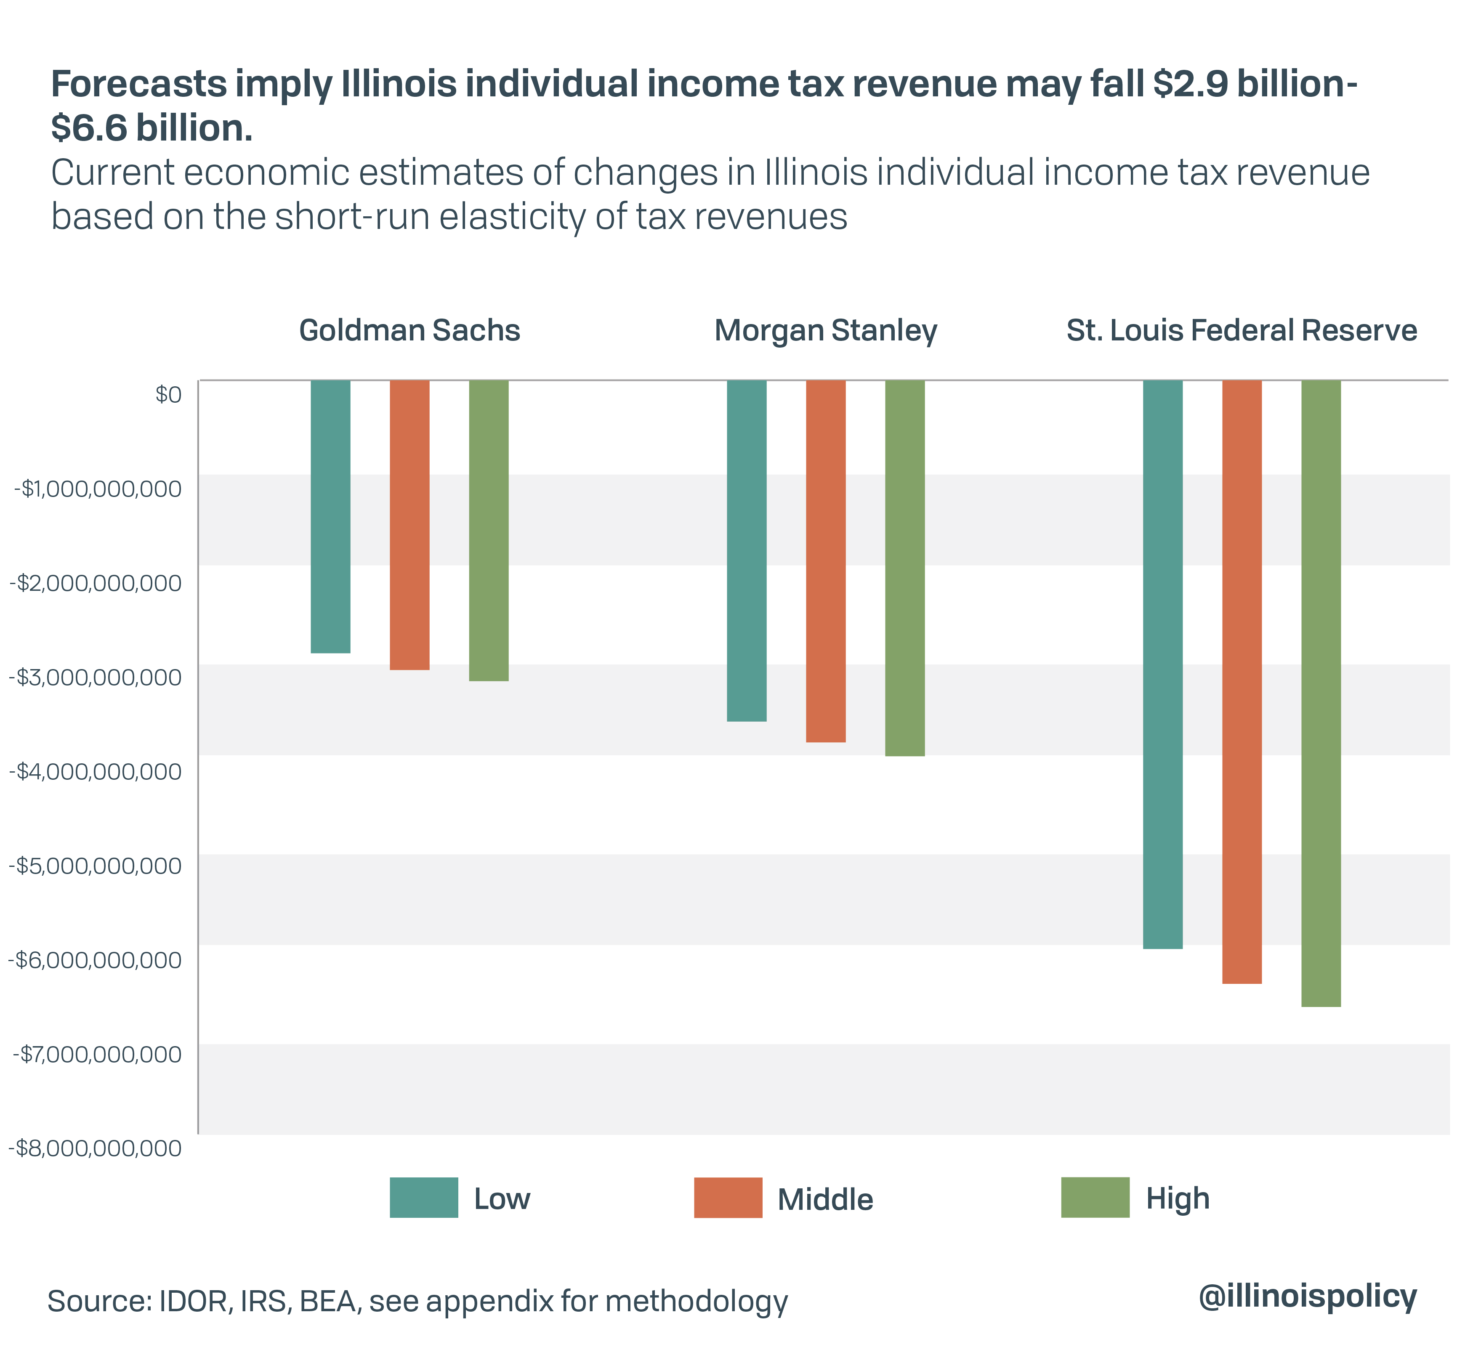Viewport: 1473px width, 1355px height.
Task: Click the Goldman Sachs group heading
Action: point(410,330)
